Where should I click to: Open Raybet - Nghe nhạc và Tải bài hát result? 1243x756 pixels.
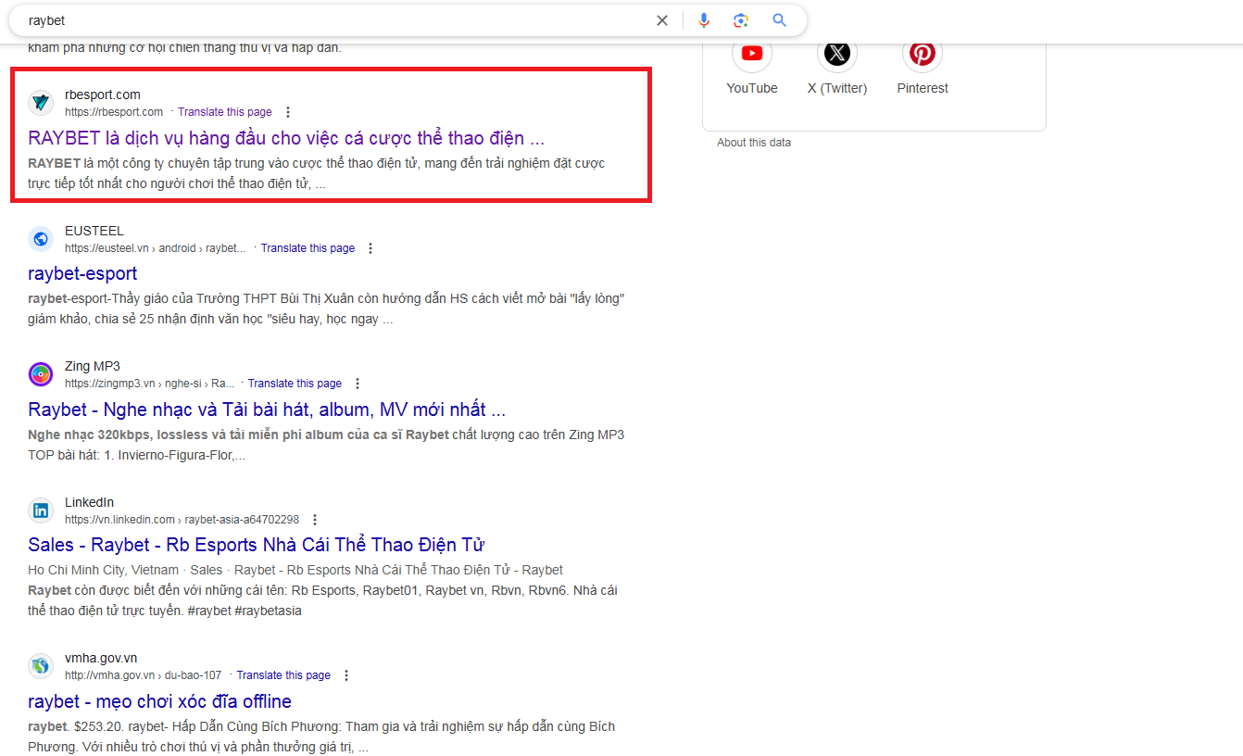tap(267, 409)
